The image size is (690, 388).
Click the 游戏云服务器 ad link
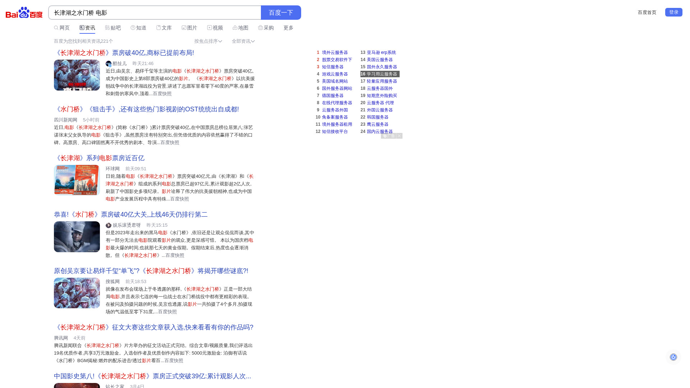pyautogui.click(x=335, y=74)
